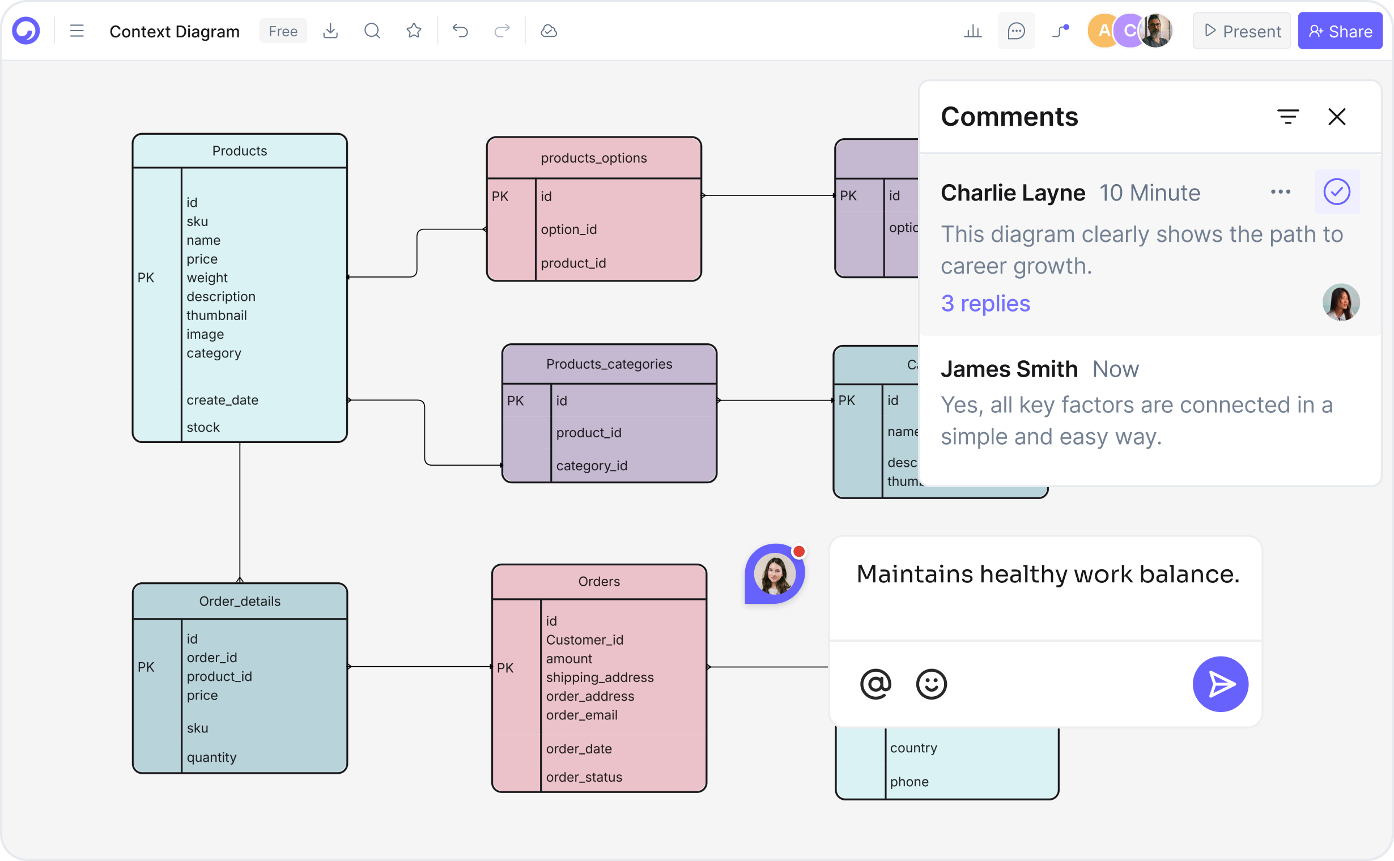
Task: Toggle the comments panel icon
Action: (1016, 31)
